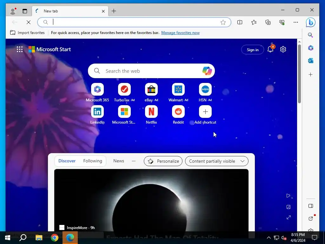Follow the Manage favorites now link
The width and height of the screenshot is (325, 244).
point(180,33)
